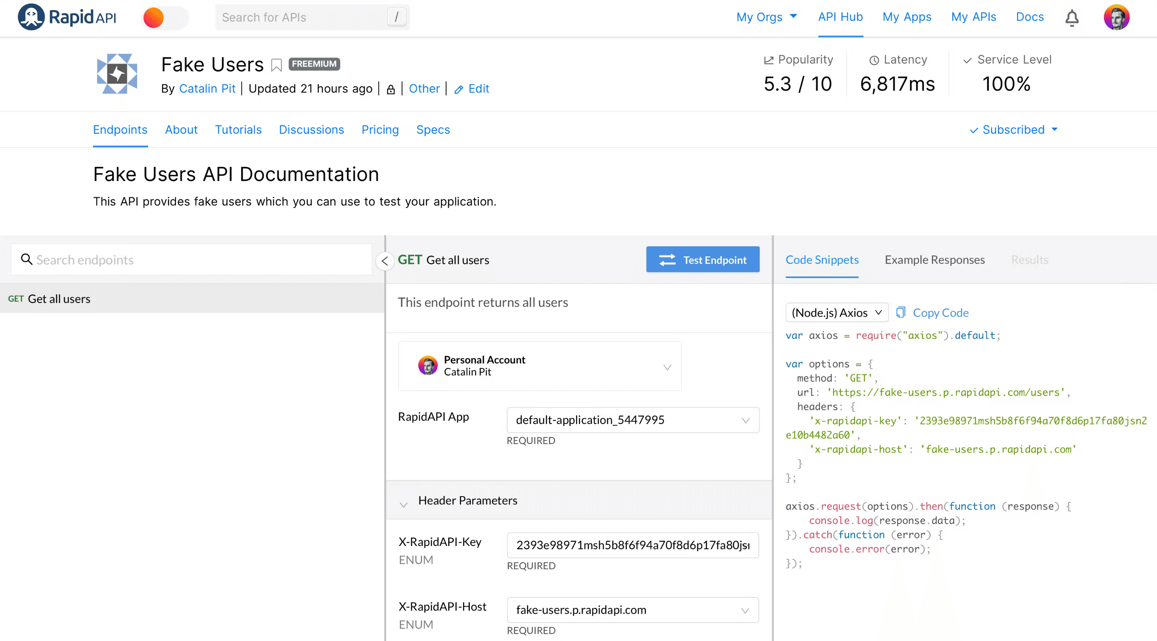Click the 100% service level value
Screen dimensions: 1157x641
pyautogui.click(x=1006, y=84)
